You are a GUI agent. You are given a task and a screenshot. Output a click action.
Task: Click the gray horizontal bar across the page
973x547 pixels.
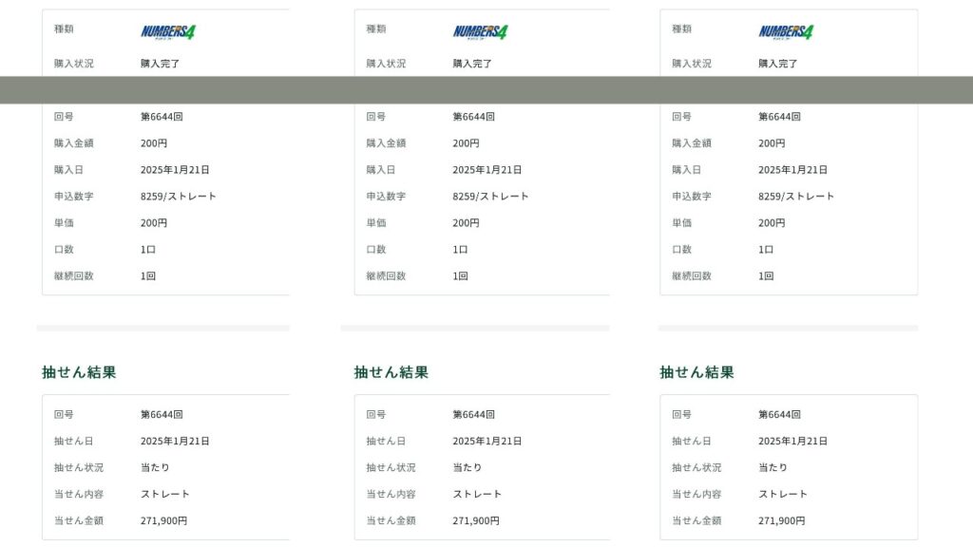point(486,89)
